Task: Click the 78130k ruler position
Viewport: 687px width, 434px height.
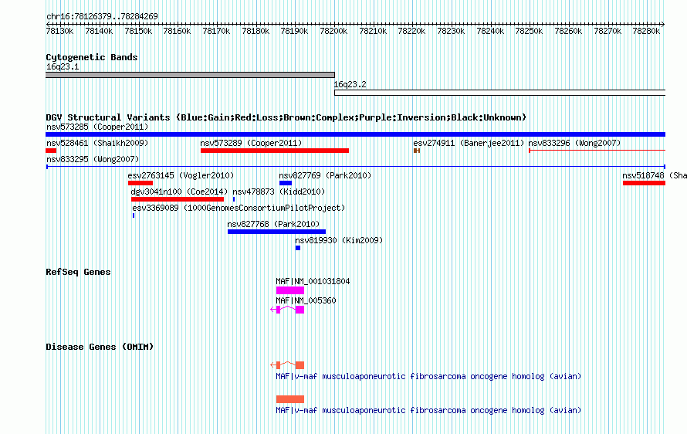Action: coord(59,31)
